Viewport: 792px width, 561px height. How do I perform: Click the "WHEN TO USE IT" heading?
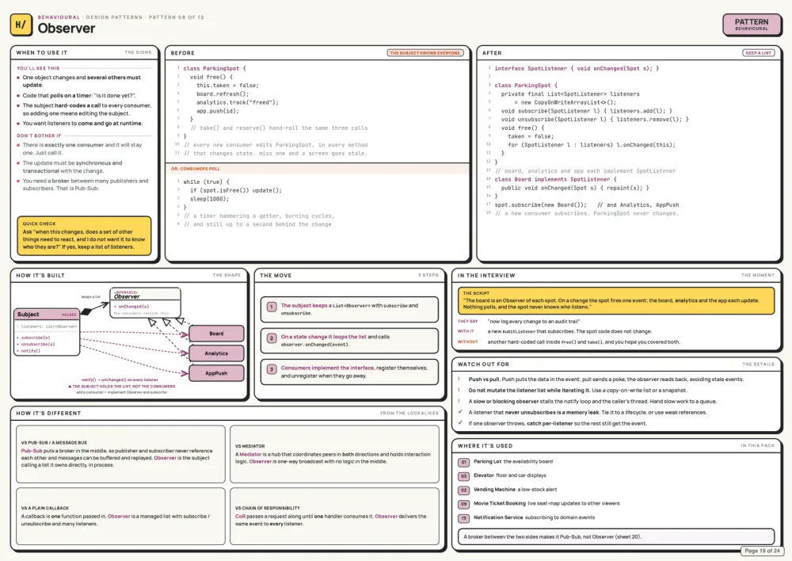tap(41, 52)
